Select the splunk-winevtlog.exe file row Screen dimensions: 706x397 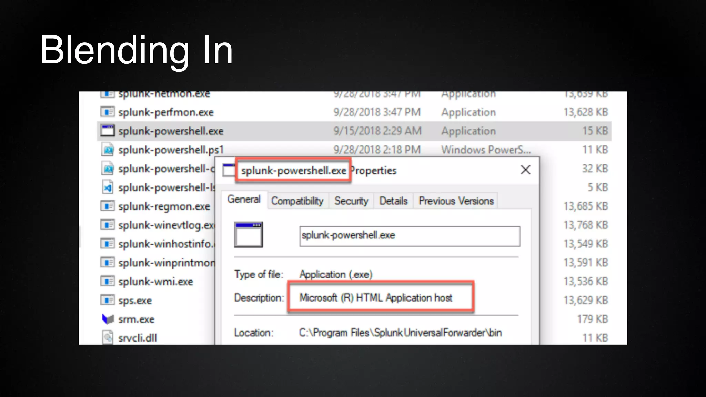tap(166, 225)
